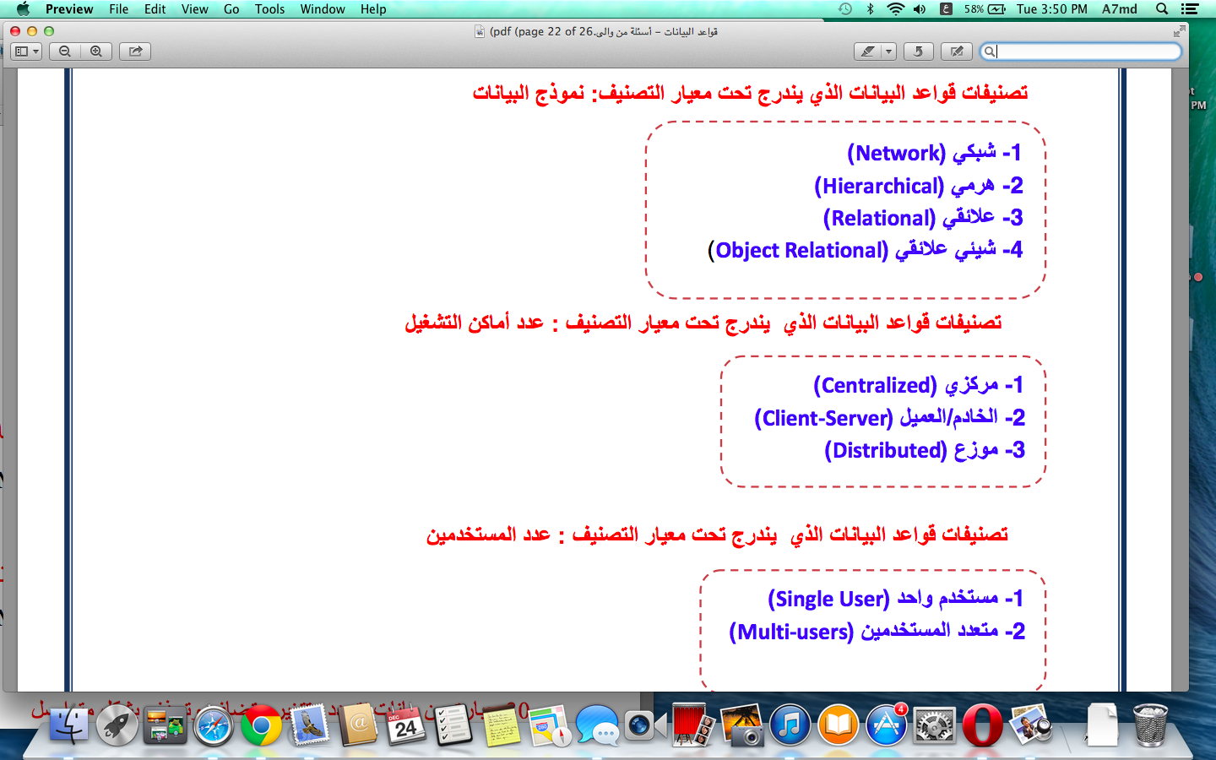
Task: Click the zoom in magnifier button
Action: (x=96, y=52)
